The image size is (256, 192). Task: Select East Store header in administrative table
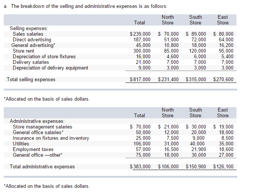coord(223,113)
